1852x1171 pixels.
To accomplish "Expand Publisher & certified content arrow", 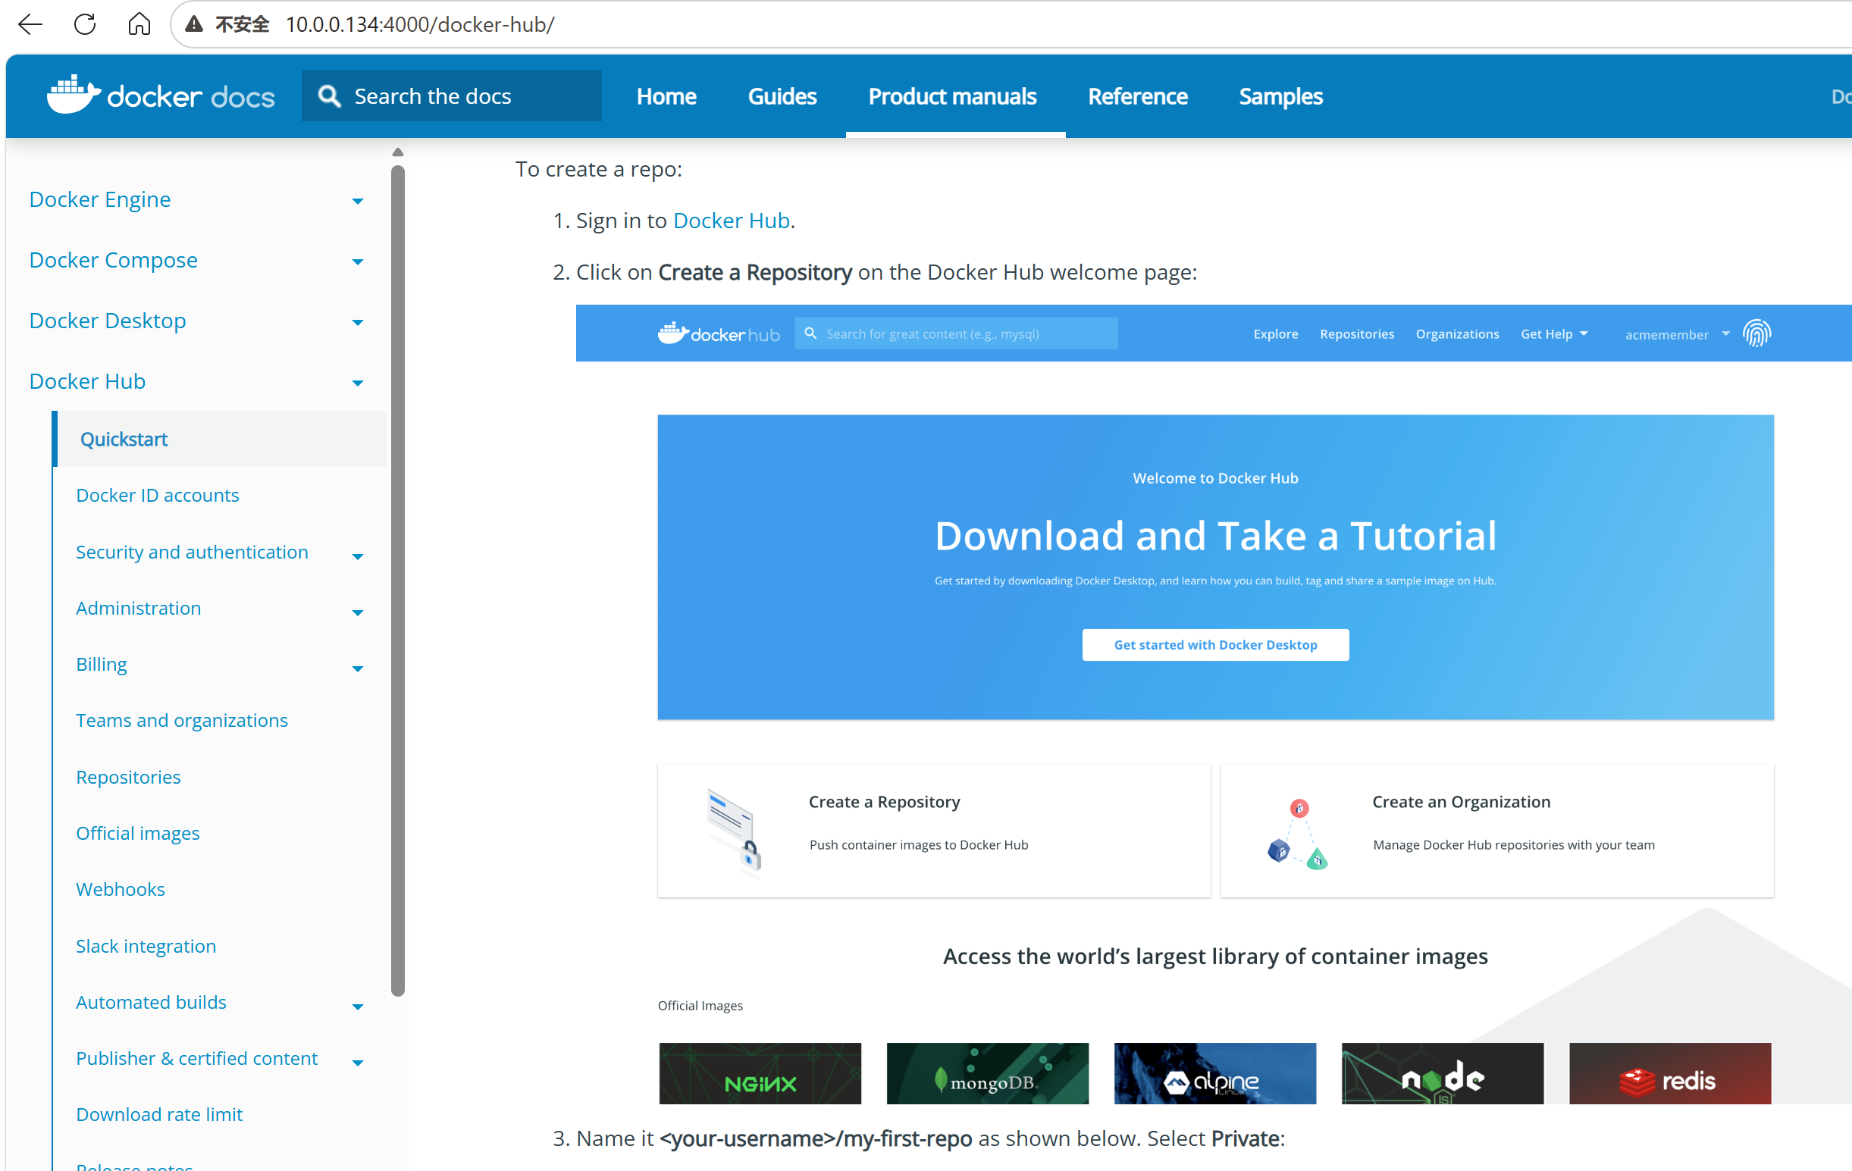I will click(358, 1063).
